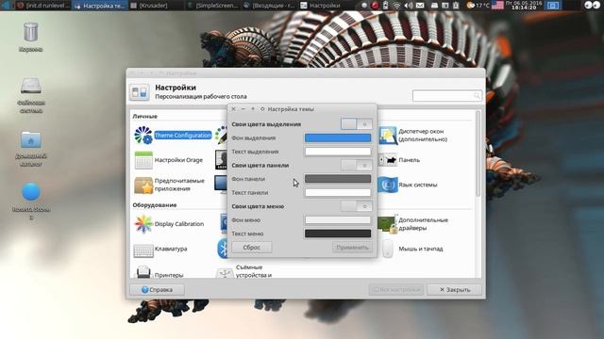
Task: Click the Settings window header icon
Action: pyautogui.click(x=139, y=92)
